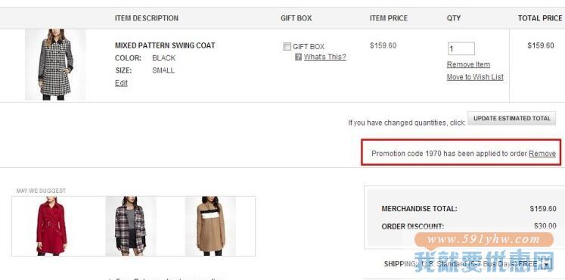Click the question mark help icon

[x=298, y=57]
